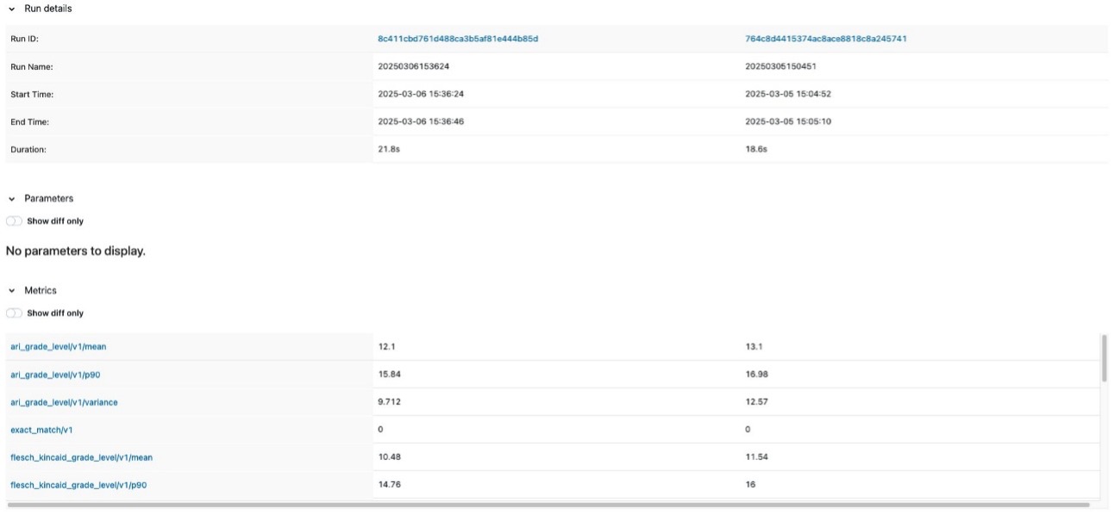Click the vertical scrollbar of the metrics table
1114x515 pixels.
pos(1104,358)
